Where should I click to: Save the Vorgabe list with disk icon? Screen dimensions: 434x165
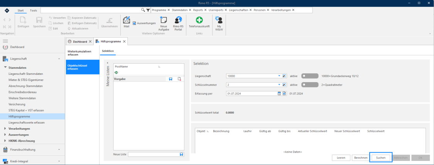coord(171,79)
